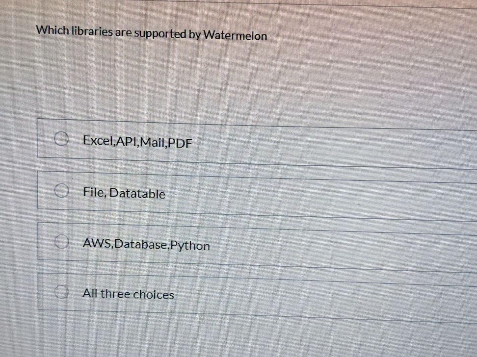Pick All three choices as your answer
The height and width of the screenshot is (357, 477).
pyautogui.click(x=129, y=294)
